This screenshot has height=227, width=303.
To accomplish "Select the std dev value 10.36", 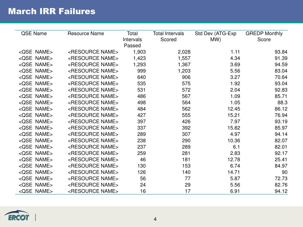I will point(234,140).
